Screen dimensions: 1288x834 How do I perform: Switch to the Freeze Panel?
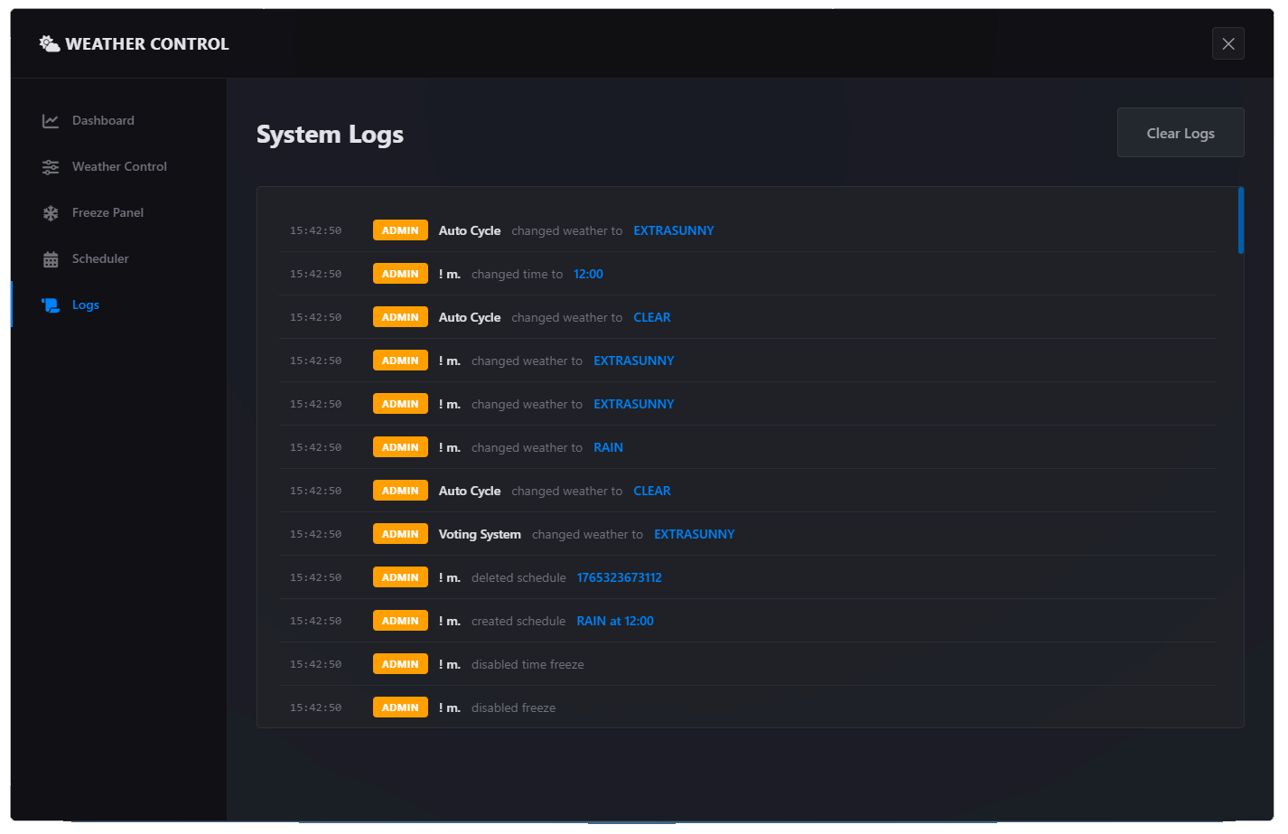pos(119,213)
